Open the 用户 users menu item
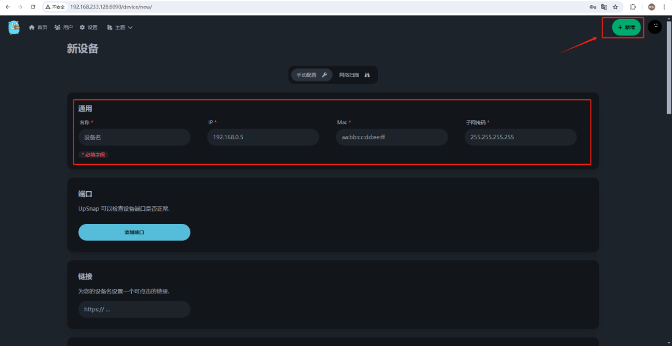This screenshot has width=672, height=346. tap(64, 28)
